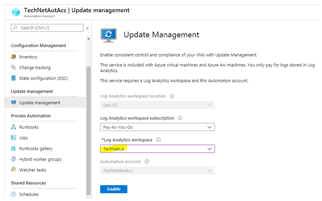Click the Change tracking icon

pos(14,67)
